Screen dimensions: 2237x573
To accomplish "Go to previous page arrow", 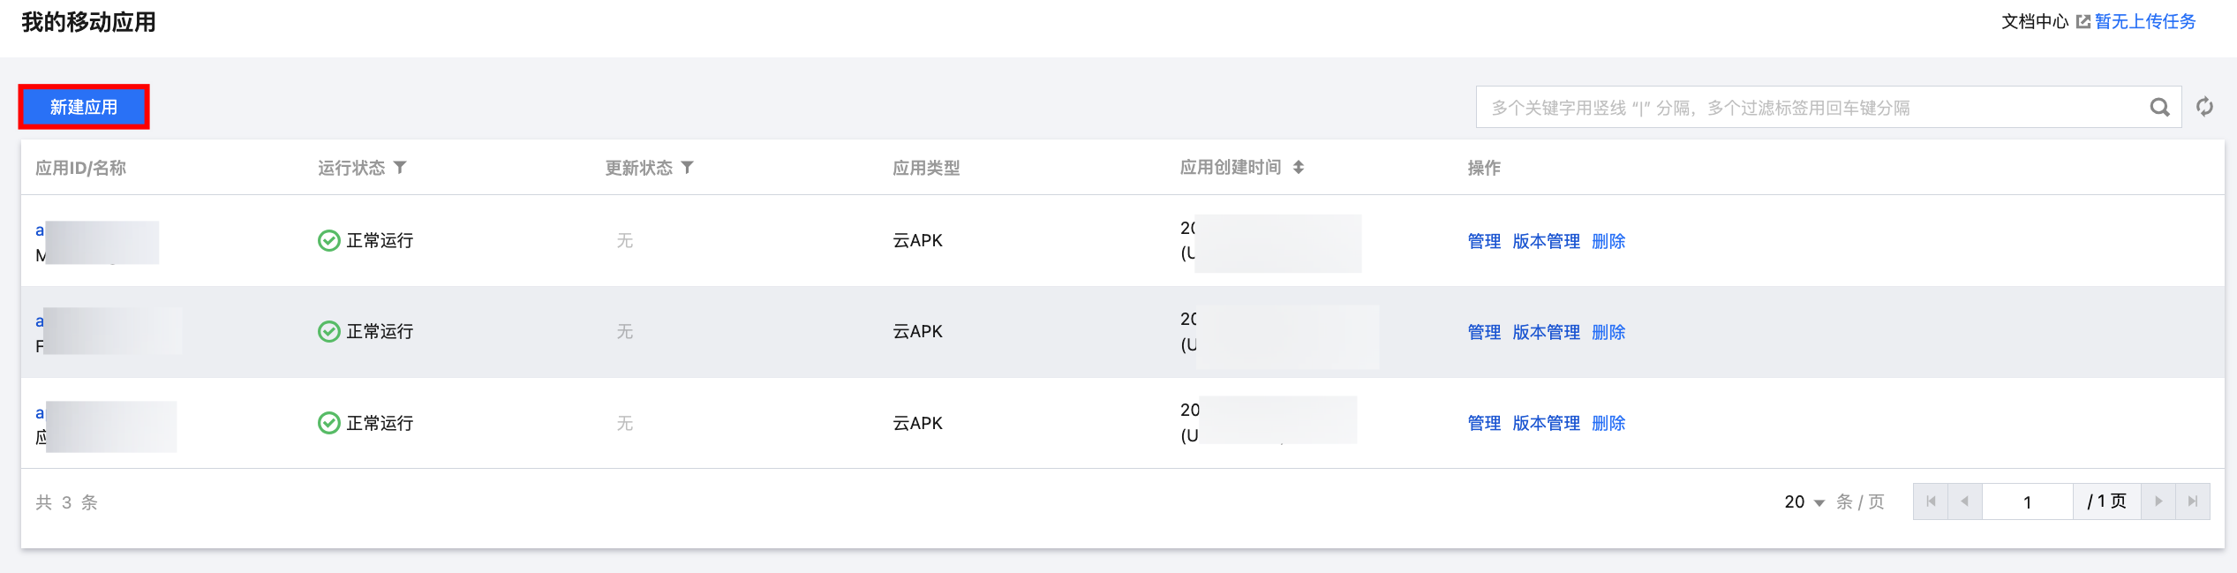I will (x=1964, y=501).
